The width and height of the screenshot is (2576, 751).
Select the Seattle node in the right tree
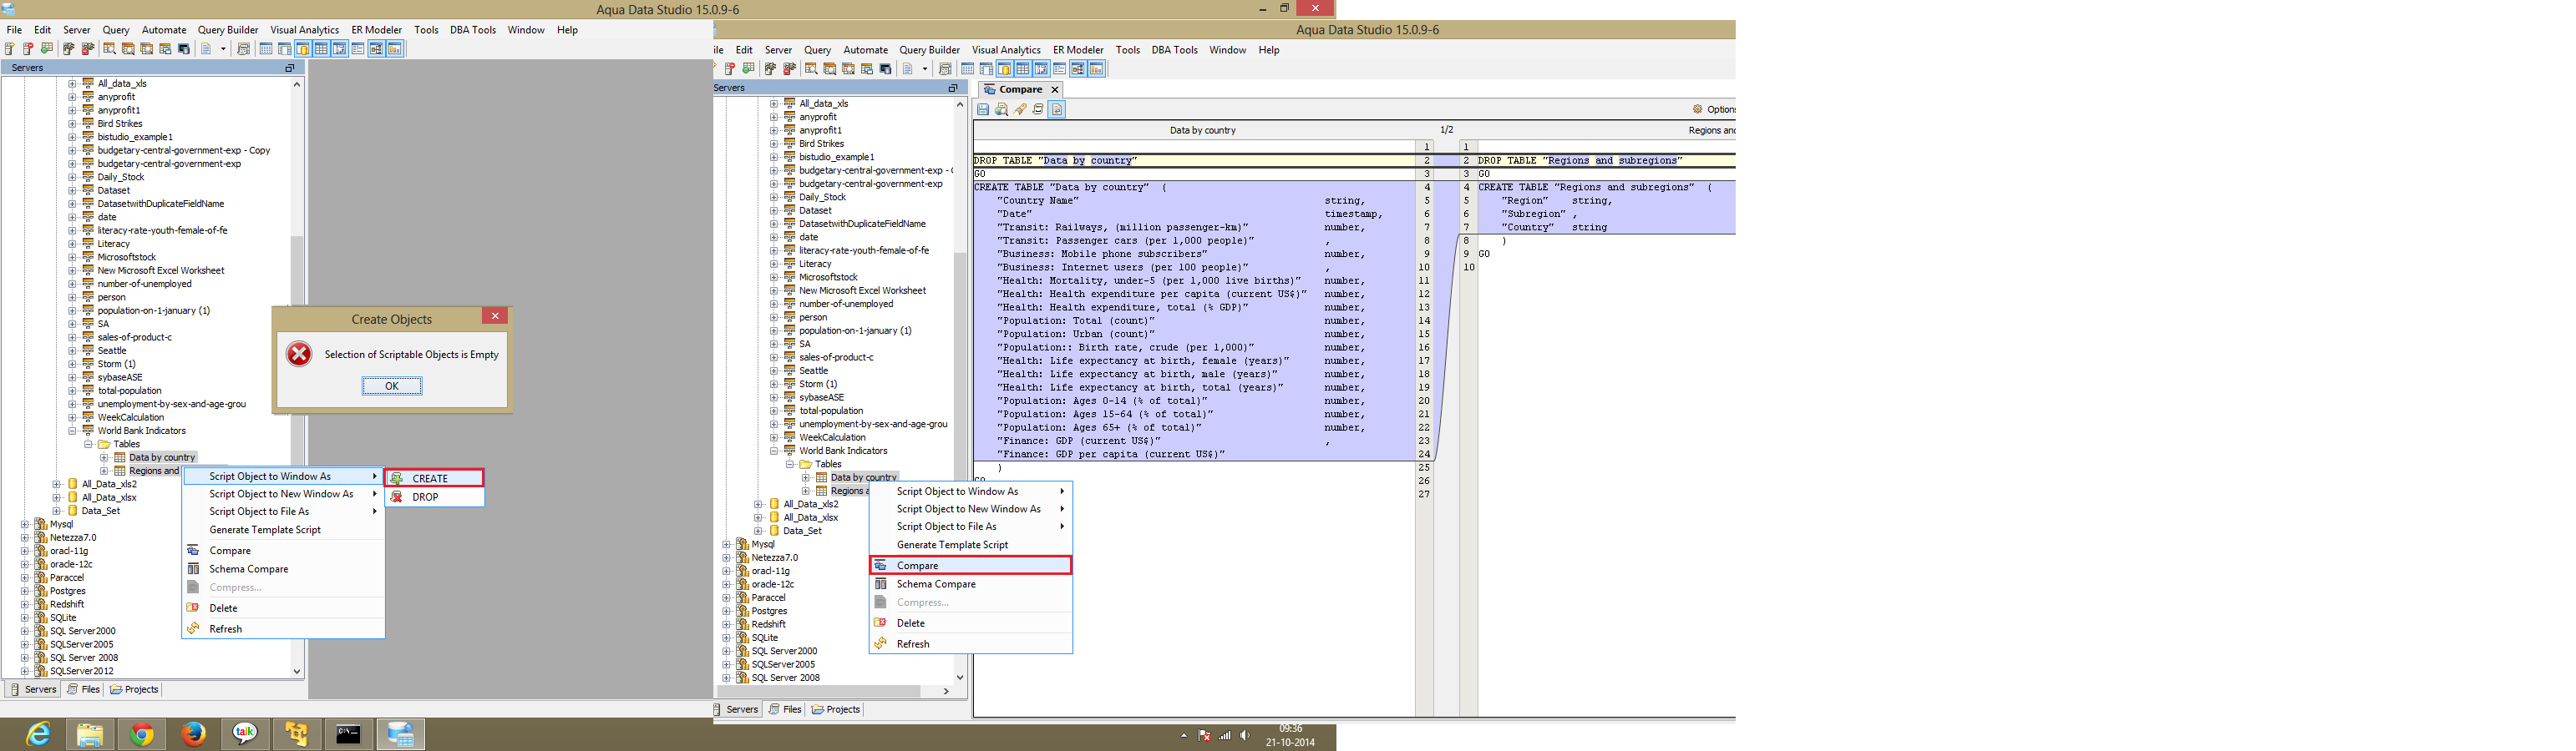click(x=813, y=370)
